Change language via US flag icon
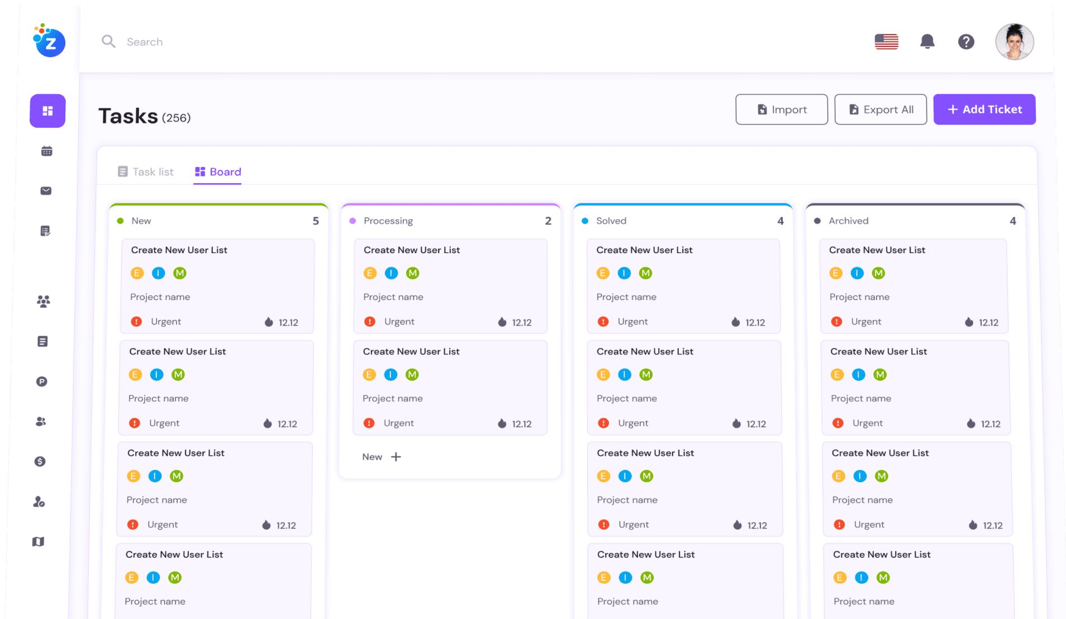 point(886,41)
